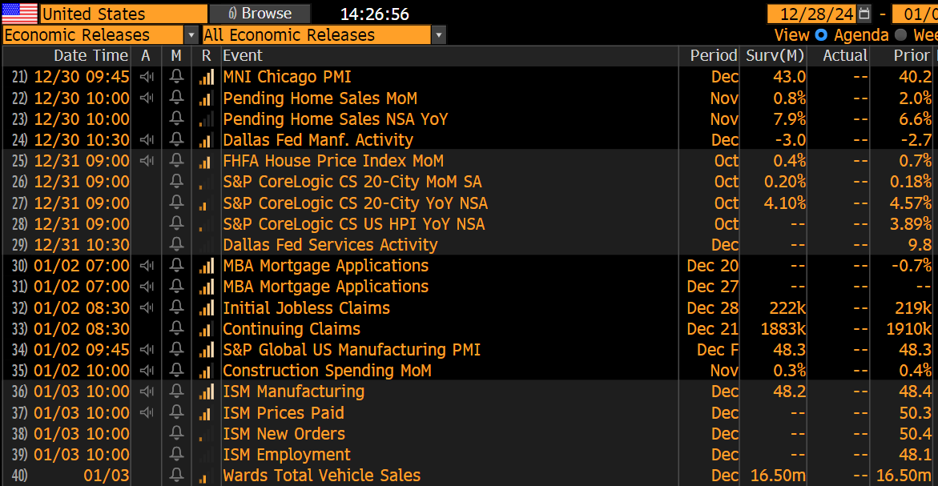938x486 pixels.
Task: Set bell alert for S&P Global US Manufacturing PMI
Action: (x=176, y=350)
